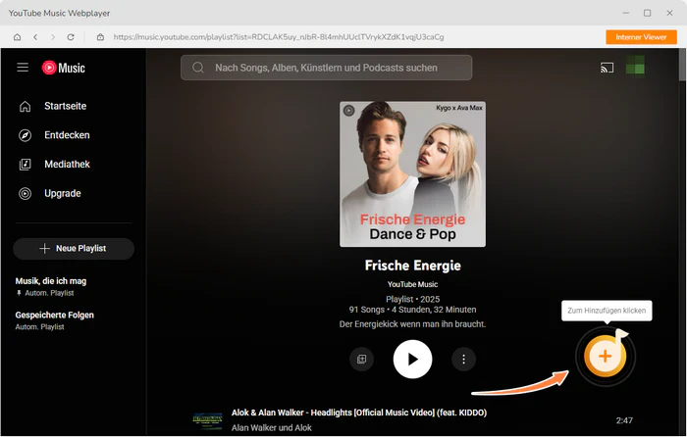Click the search magnifier icon

198,68
